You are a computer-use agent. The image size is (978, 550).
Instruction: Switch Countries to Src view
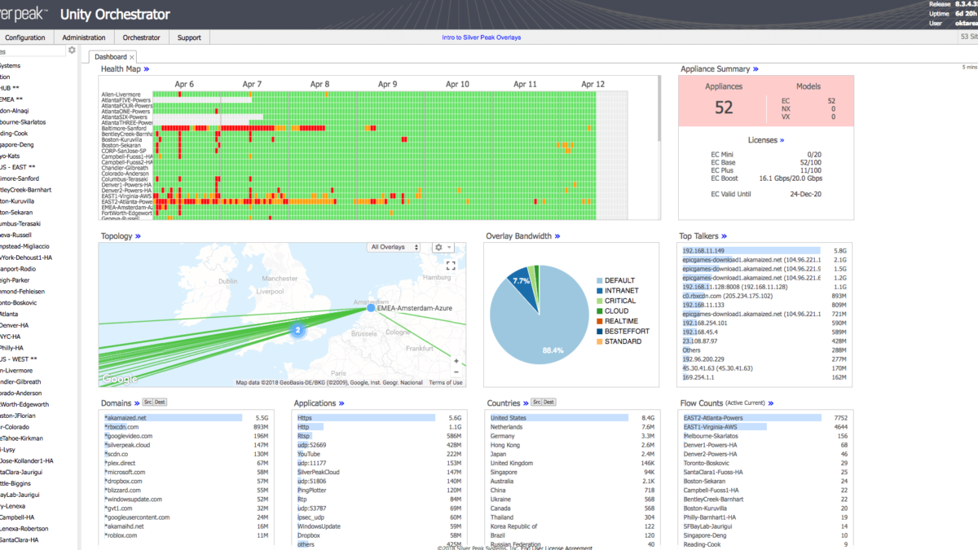coord(536,403)
